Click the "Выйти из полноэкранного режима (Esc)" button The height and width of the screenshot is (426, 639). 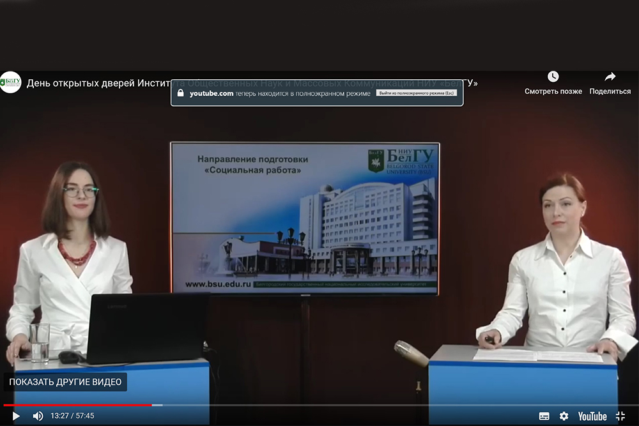tap(417, 93)
